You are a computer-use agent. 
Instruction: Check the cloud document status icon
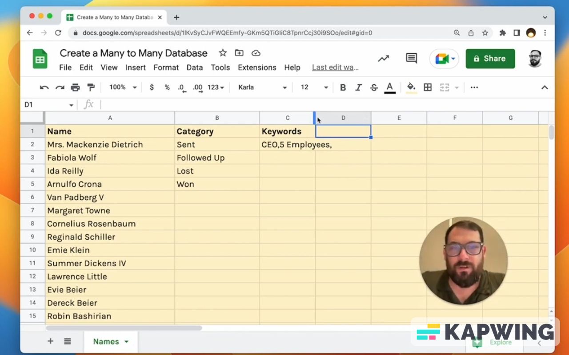tap(256, 53)
